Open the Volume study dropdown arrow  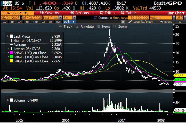(x=174, y=18)
